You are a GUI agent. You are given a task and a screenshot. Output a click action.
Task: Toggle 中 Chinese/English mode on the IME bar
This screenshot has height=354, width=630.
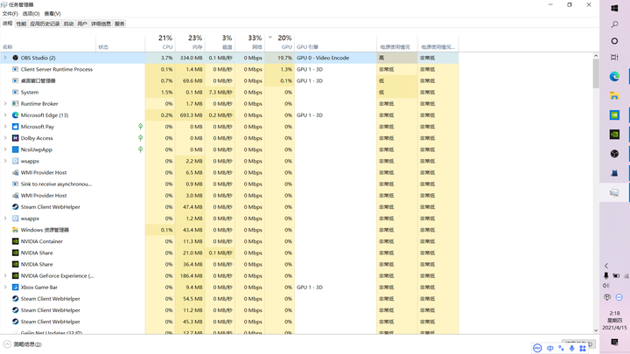(550, 348)
